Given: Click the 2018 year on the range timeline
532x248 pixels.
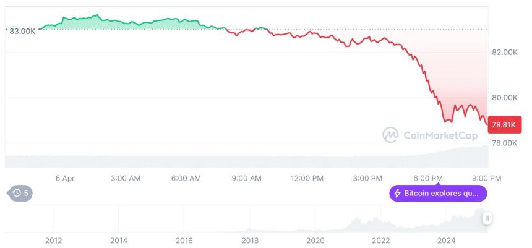Looking at the screenshot, I should pyautogui.click(x=250, y=241).
